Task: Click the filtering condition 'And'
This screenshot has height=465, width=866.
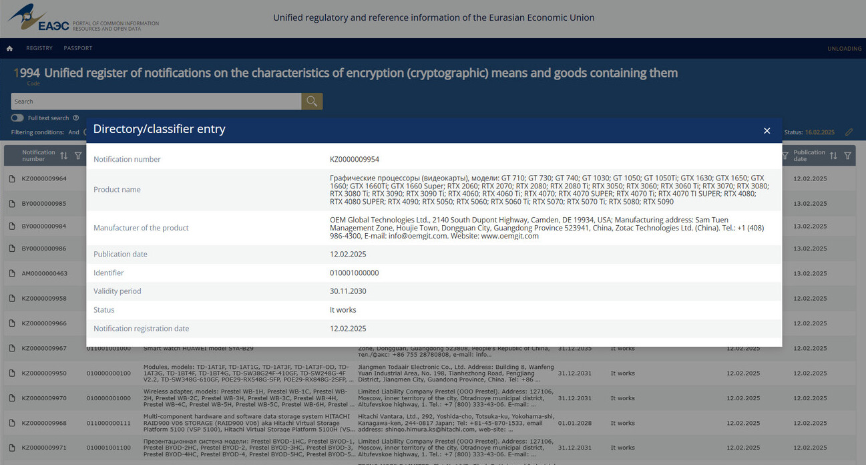Action: 73,132
